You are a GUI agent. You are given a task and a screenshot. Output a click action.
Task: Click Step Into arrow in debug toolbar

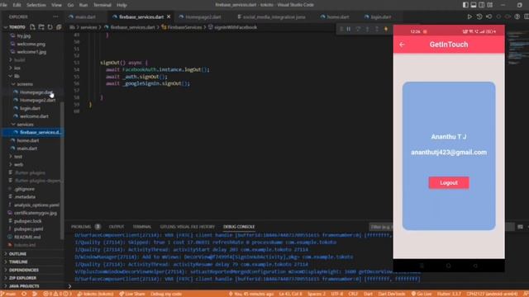point(367,30)
